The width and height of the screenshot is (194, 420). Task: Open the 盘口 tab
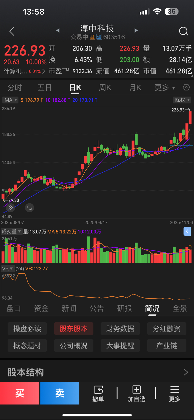point(14,308)
